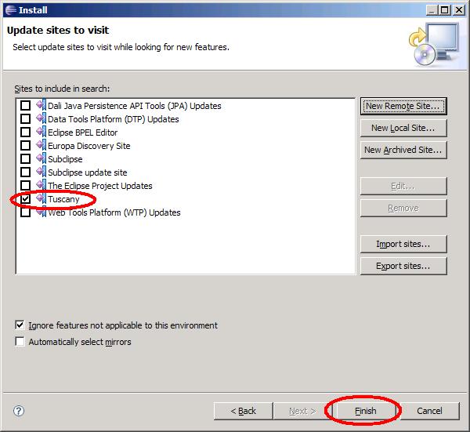Click the Europa Discovery Site icon

pyautogui.click(x=42, y=145)
